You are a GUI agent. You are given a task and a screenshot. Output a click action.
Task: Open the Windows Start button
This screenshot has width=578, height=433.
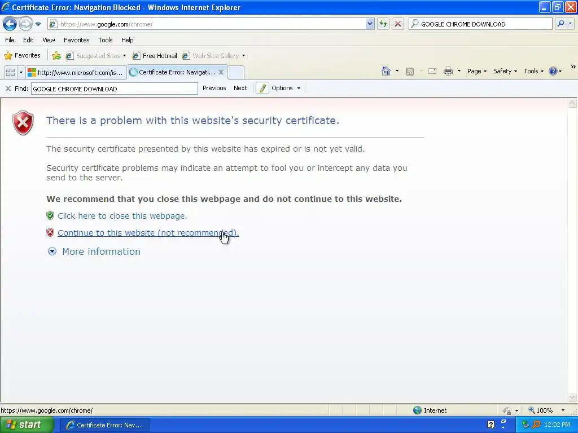(x=27, y=425)
